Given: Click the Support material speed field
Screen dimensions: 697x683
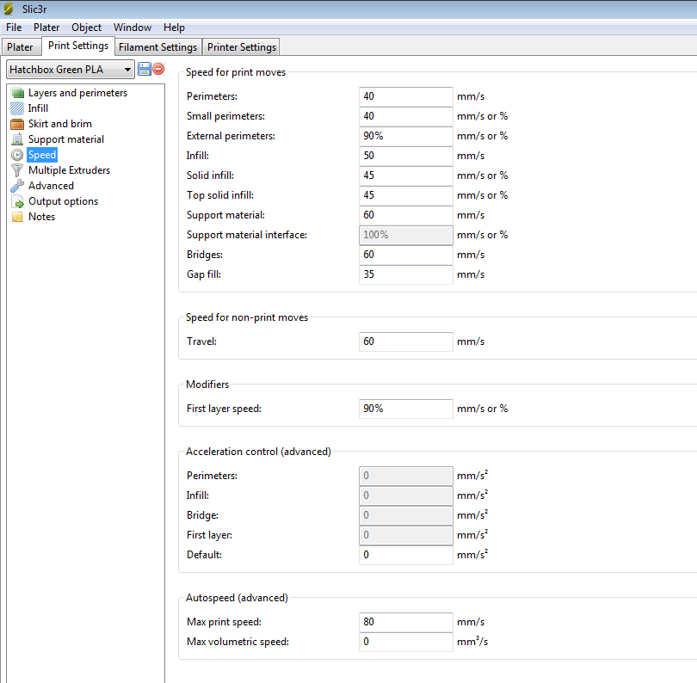Looking at the screenshot, I should tap(406, 215).
